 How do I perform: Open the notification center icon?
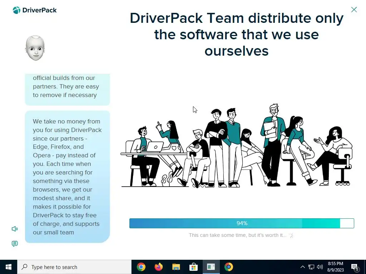click(x=355, y=267)
